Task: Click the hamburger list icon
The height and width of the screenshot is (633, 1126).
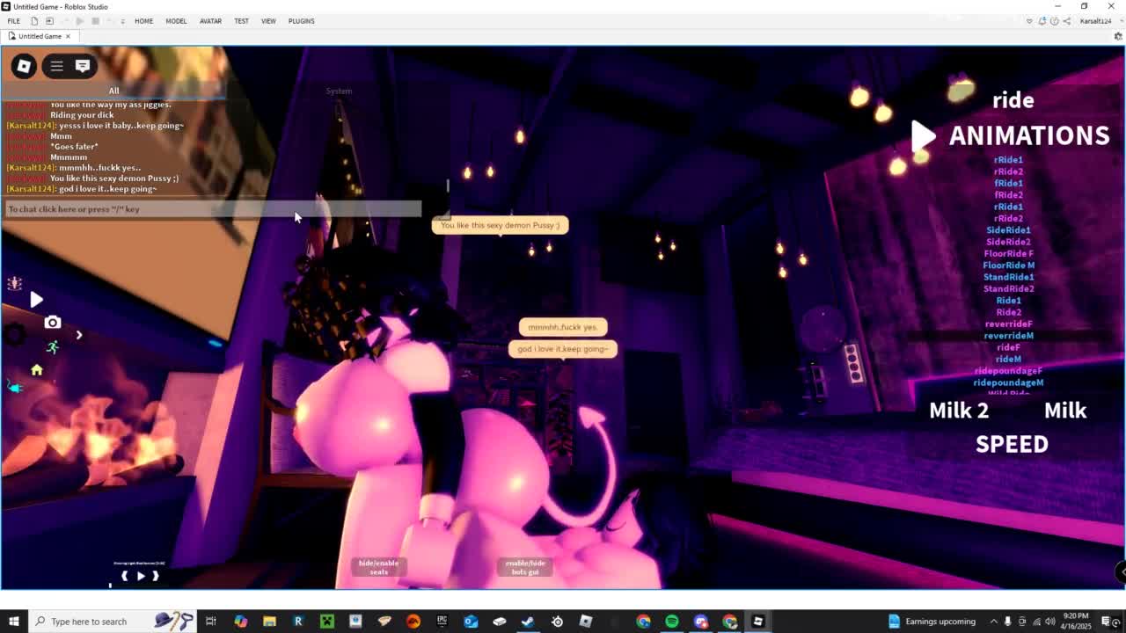Action: 56,66
